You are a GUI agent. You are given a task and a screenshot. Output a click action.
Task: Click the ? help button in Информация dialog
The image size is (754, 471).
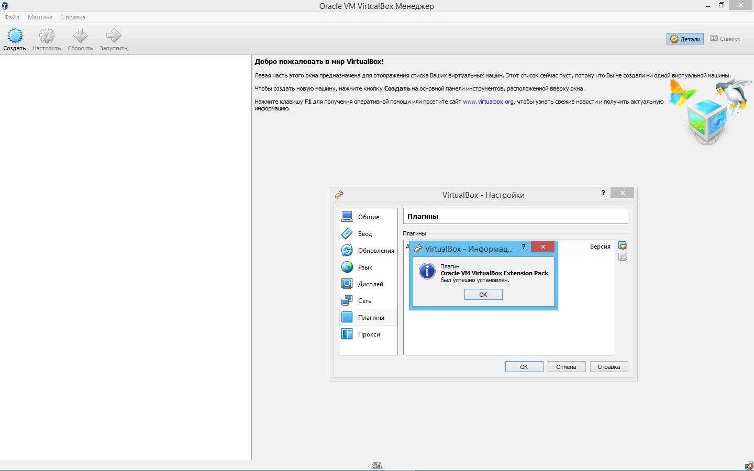point(523,246)
